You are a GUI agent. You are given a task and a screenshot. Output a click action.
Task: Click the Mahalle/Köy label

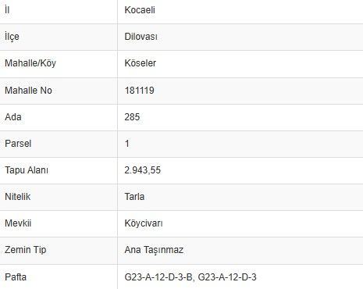click(x=30, y=63)
